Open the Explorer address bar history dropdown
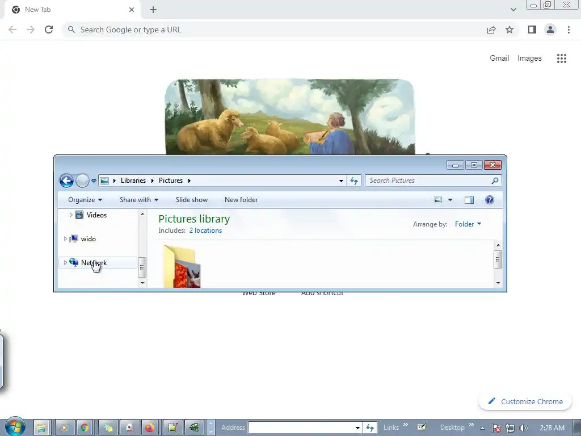581x436 pixels. click(x=341, y=181)
